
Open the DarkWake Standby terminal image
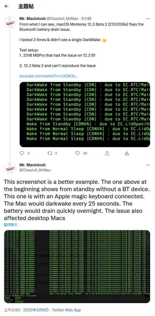click(85, 114)
